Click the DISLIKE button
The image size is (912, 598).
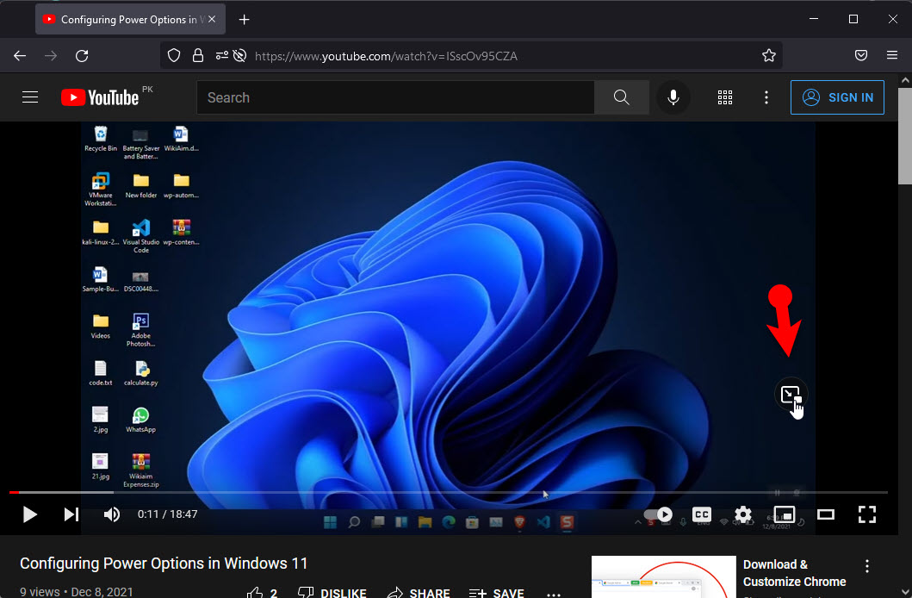(x=332, y=593)
